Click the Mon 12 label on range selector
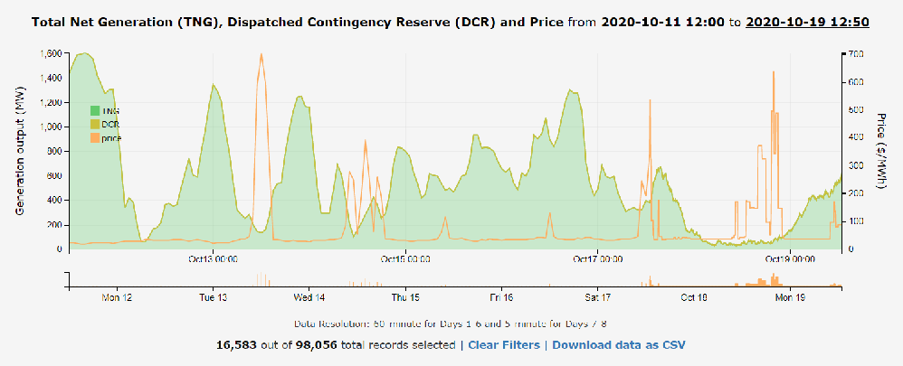 pyautogui.click(x=117, y=297)
